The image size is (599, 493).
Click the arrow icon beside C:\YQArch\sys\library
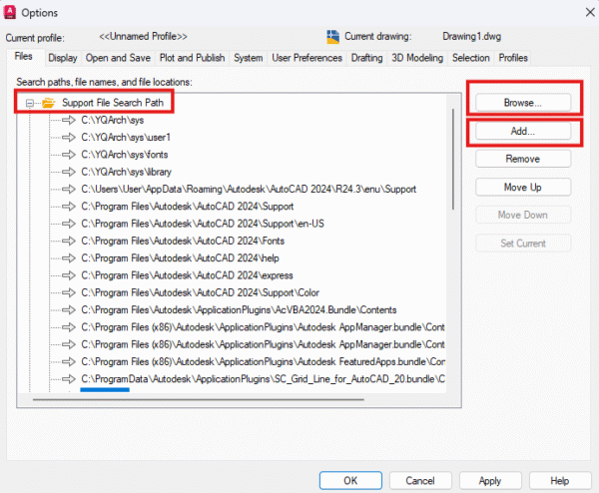(x=69, y=172)
